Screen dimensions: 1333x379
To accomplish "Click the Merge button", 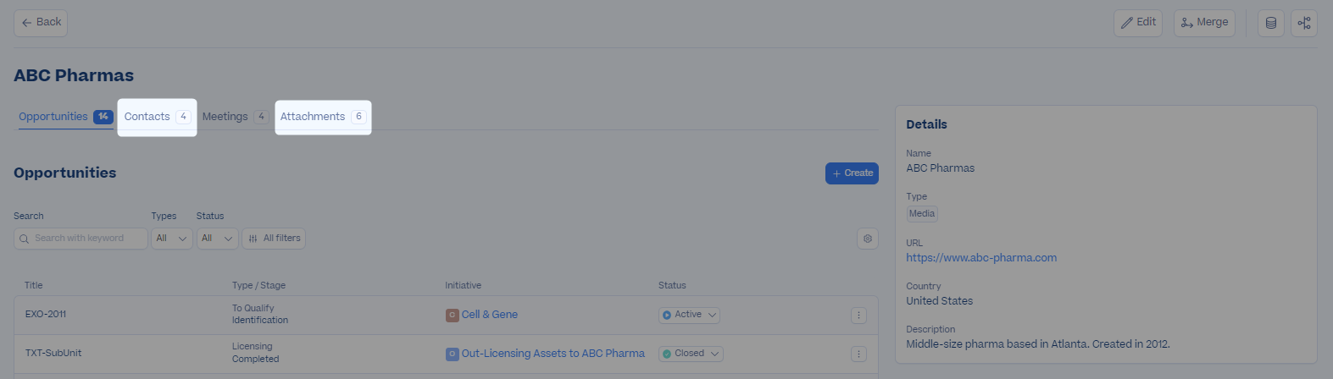I will (x=1204, y=23).
